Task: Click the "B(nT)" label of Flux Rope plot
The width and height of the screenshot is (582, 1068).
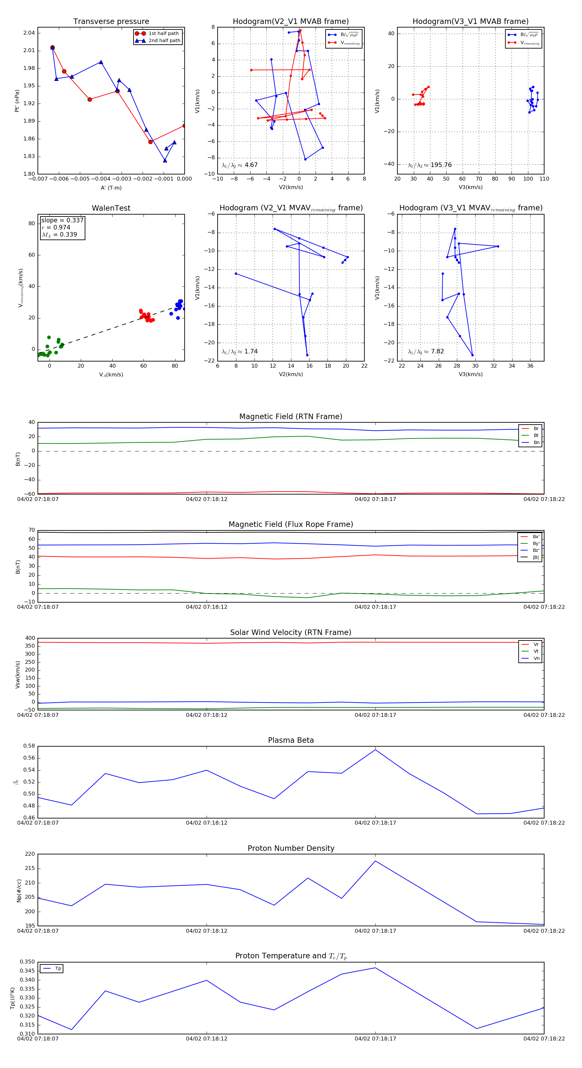Action: point(18,567)
